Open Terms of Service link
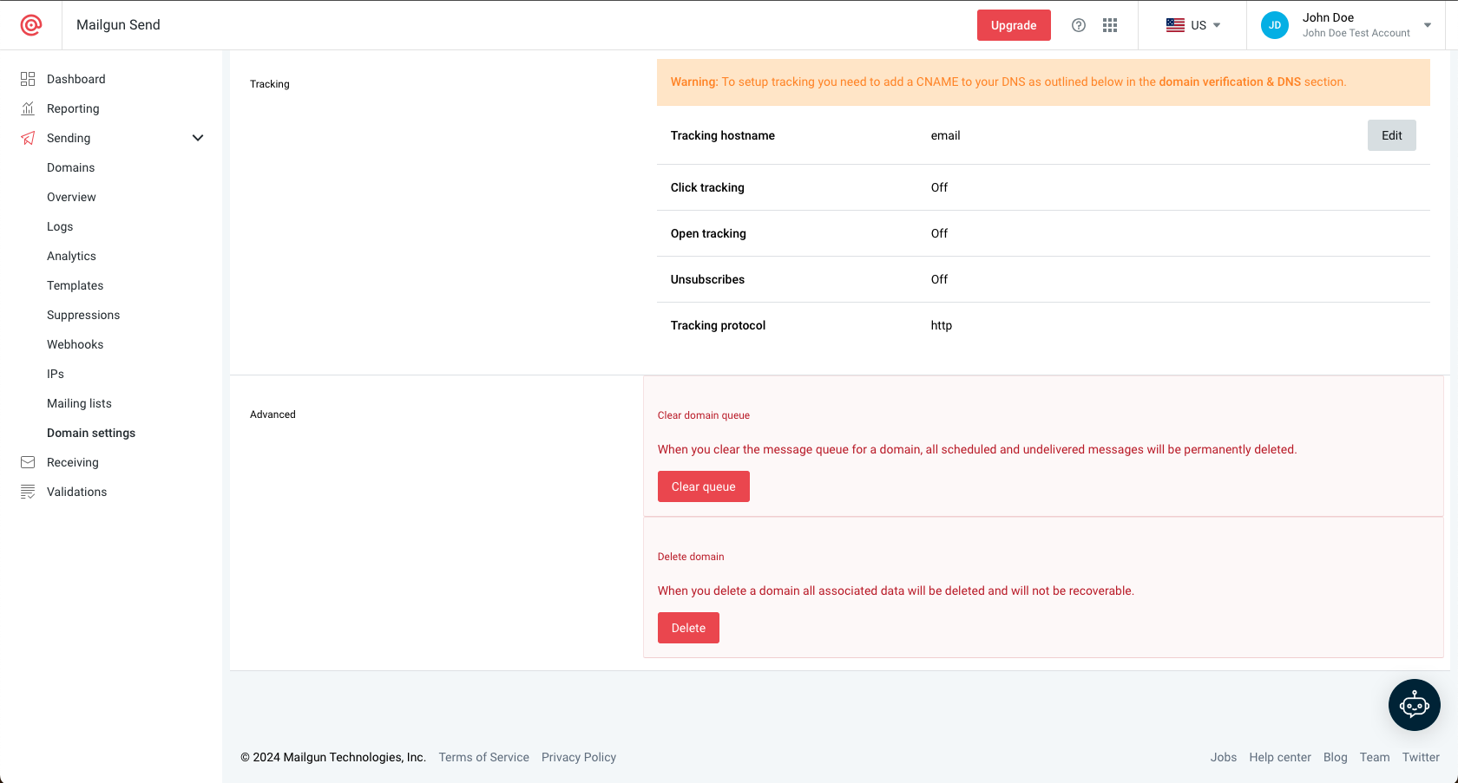Viewport: 1458px width, 783px height. pos(483,757)
